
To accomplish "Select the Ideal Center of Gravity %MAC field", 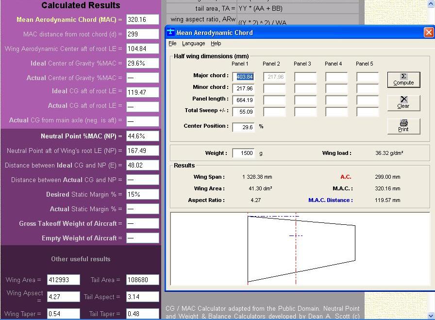I will coord(142,63).
